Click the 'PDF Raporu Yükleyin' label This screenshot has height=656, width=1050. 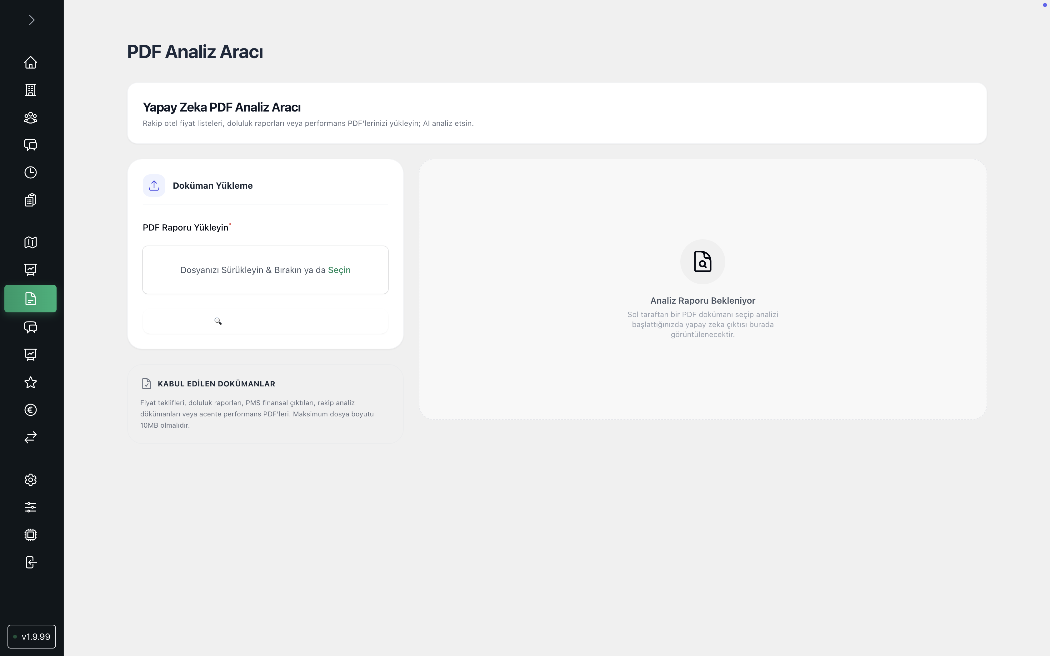186,227
